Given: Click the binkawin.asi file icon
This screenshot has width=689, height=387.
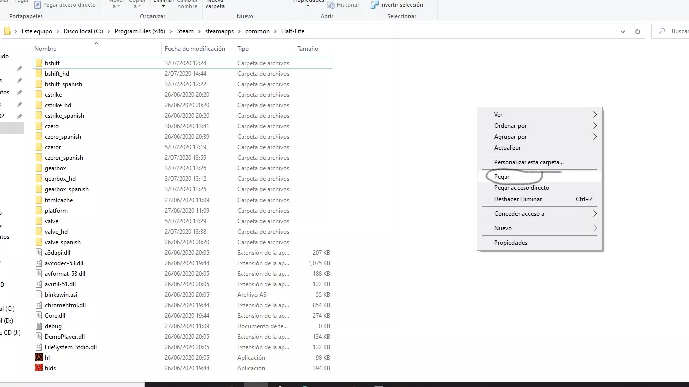Looking at the screenshot, I should pos(39,295).
